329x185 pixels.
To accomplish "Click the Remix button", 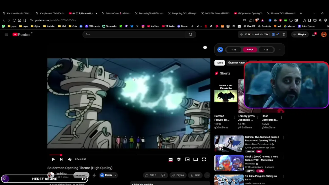I will 106,175.
